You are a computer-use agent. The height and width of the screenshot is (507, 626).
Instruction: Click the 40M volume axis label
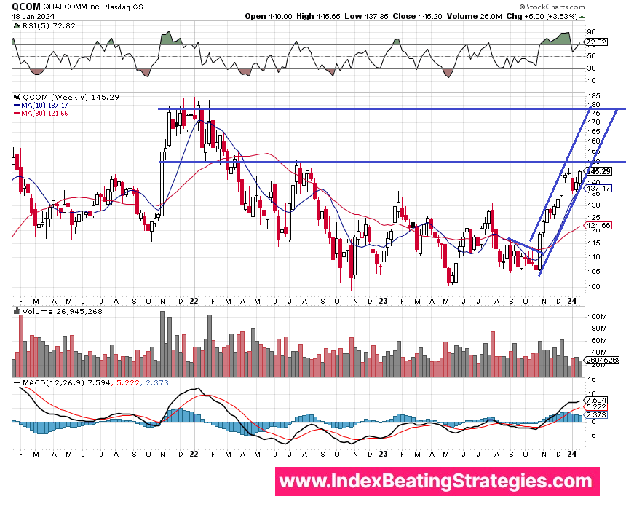point(598,353)
